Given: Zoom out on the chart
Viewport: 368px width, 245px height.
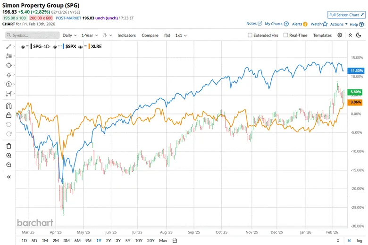Looking at the screenshot, I should tap(8, 165).
